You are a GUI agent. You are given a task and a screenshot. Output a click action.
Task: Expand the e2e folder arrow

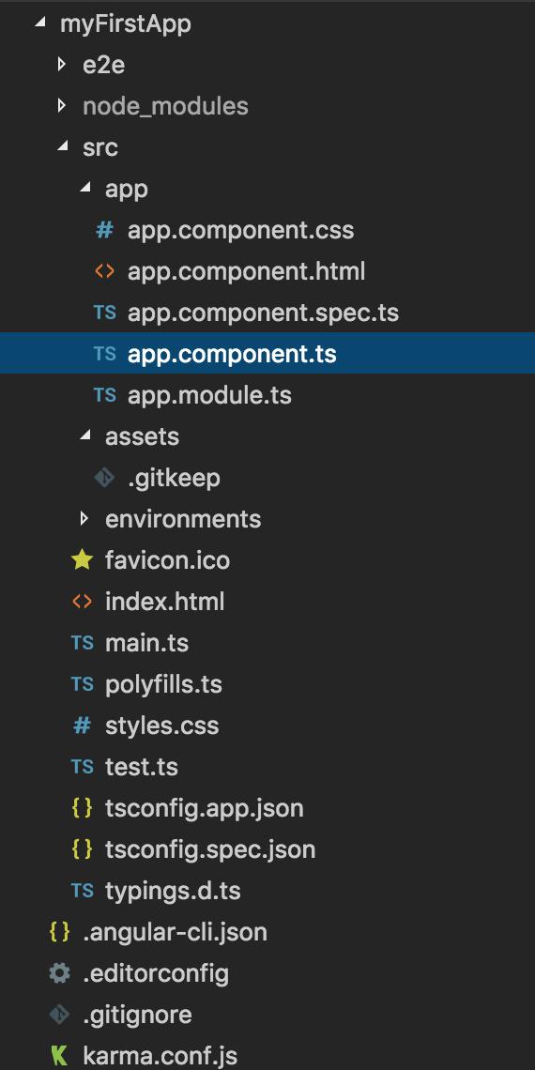click(62, 65)
